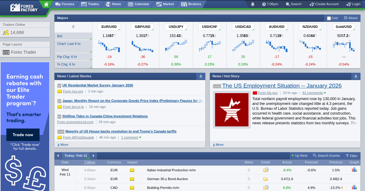Open detail sheet for Italian Industrial Production

coord(266,170)
